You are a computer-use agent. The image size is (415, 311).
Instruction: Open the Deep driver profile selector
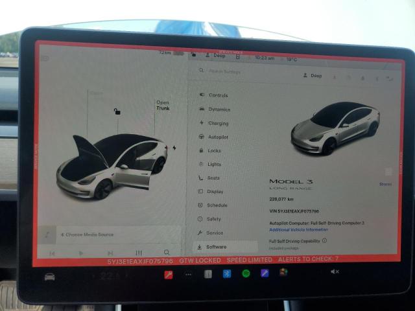pos(312,76)
